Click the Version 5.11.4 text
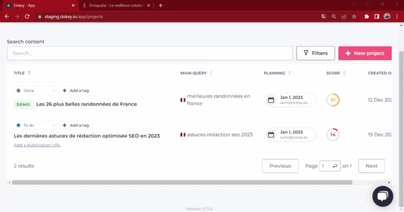The height and width of the screenshot is (212, 404). (x=199, y=209)
